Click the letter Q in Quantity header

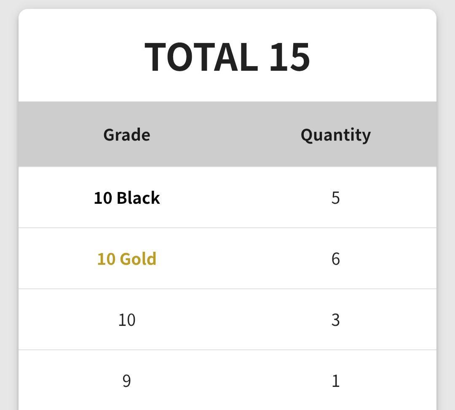pos(306,135)
